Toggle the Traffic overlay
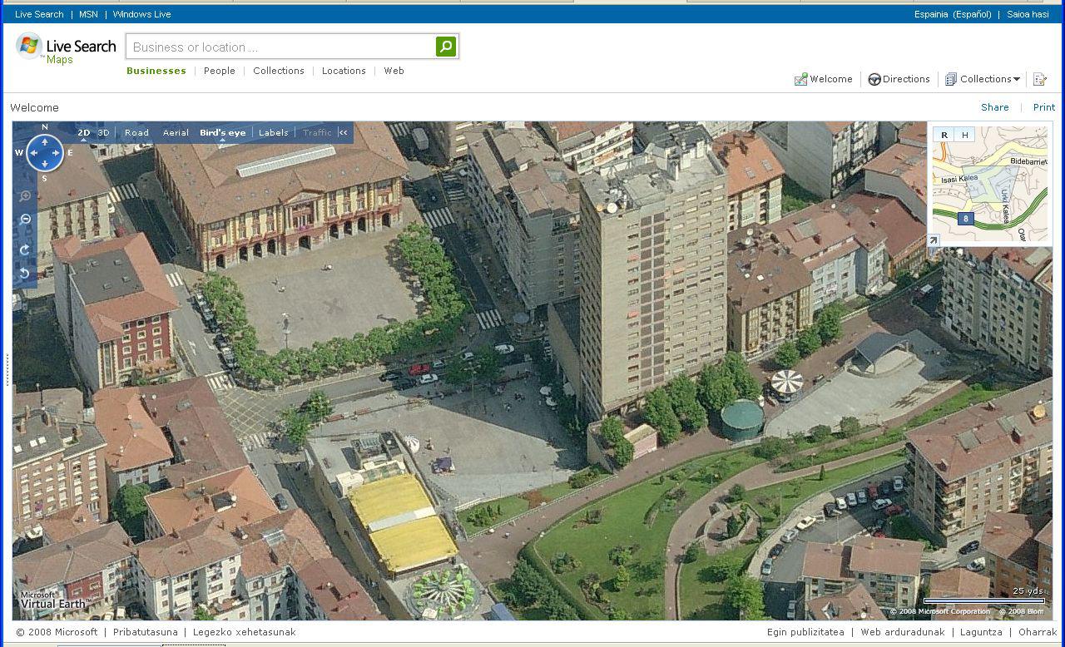The height and width of the screenshot is (647, 1065). pos(317,132)
